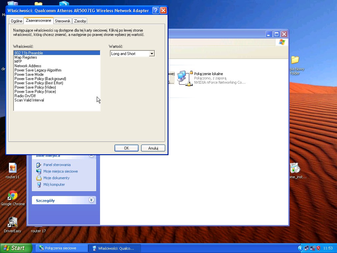The height and width of the screenshot is (253, 337).
Task: Select the Połączenie lokalne network connection icon
Action: tap(185, 78)
